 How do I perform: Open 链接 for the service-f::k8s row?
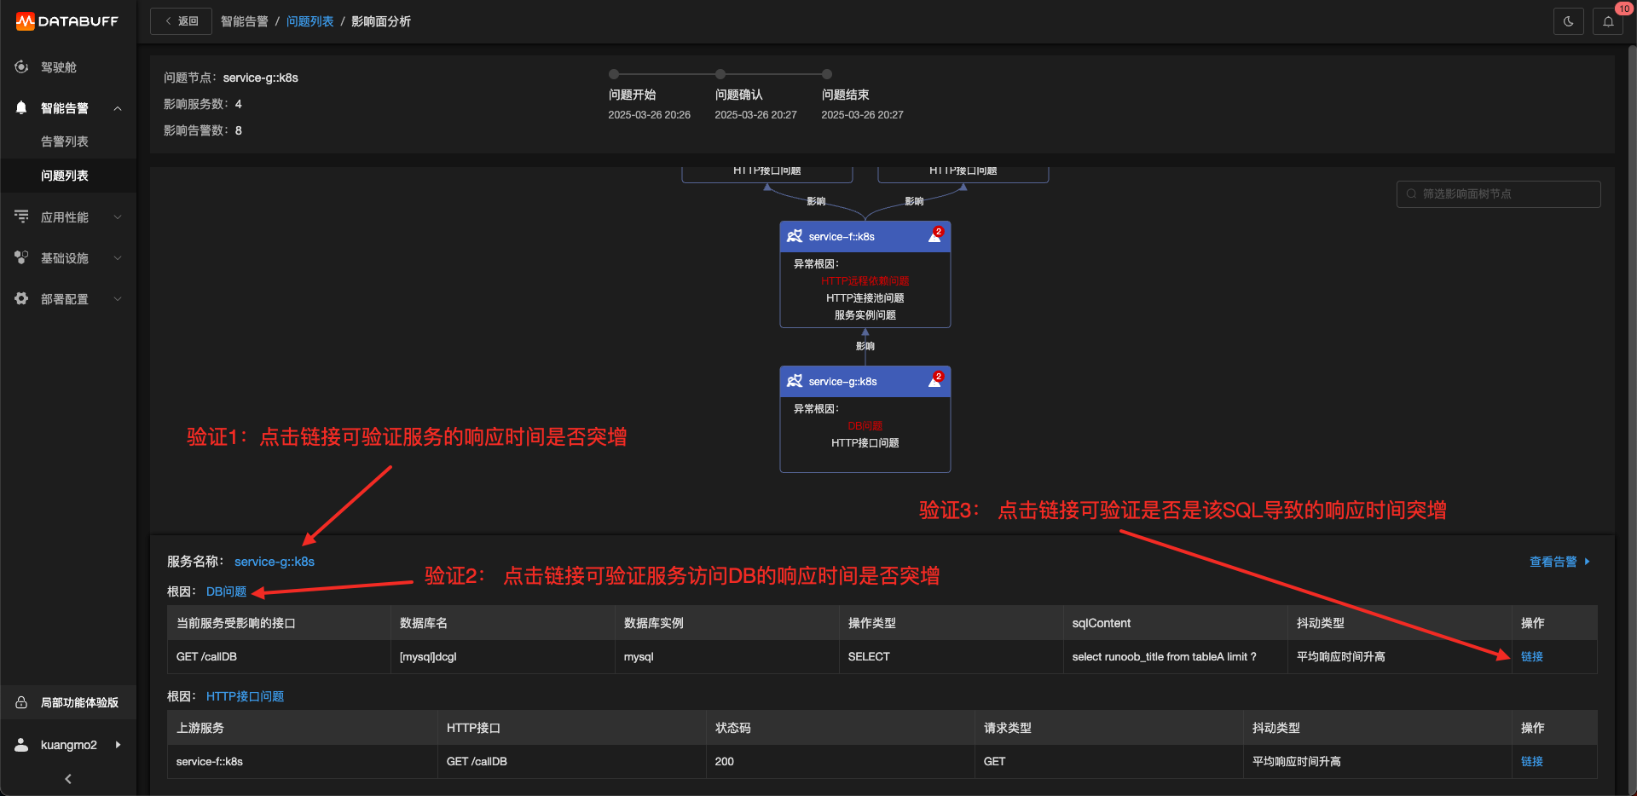click(x=1532, y=761)
